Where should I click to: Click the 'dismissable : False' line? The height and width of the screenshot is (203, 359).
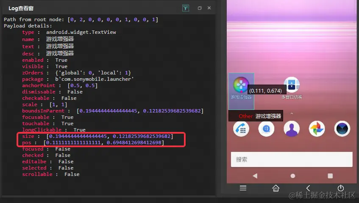pyautogui.click(x=52, y=92)
